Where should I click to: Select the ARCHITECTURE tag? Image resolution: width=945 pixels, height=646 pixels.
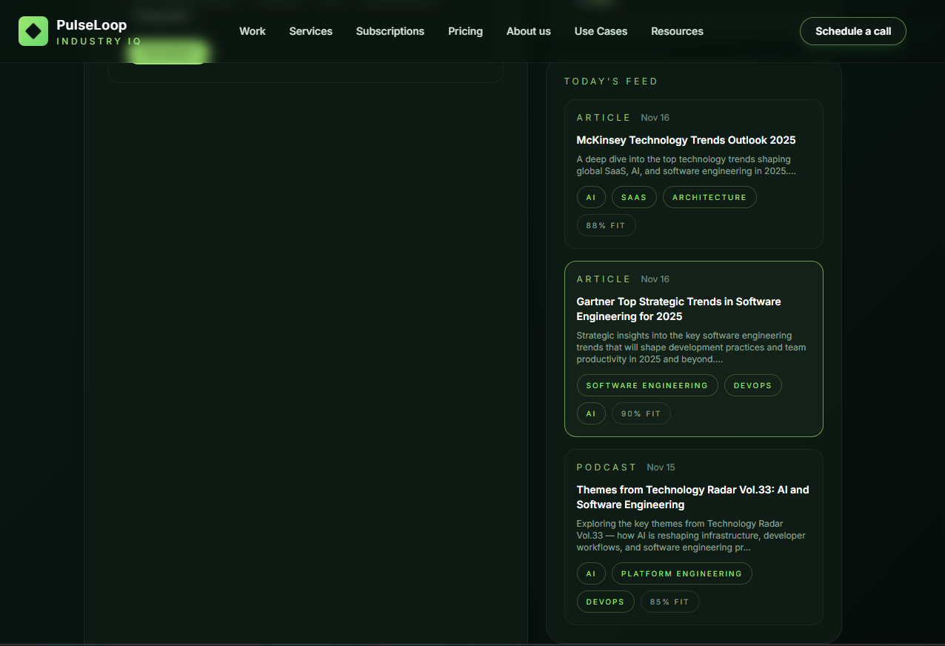pyautogui.click(x=709, y=197)
